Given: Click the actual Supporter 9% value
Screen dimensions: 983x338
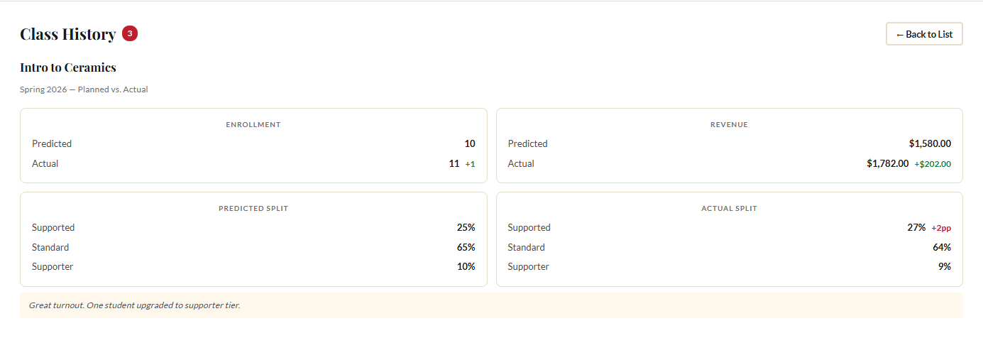Looking at the screenshot, I should tap(944, 267).
